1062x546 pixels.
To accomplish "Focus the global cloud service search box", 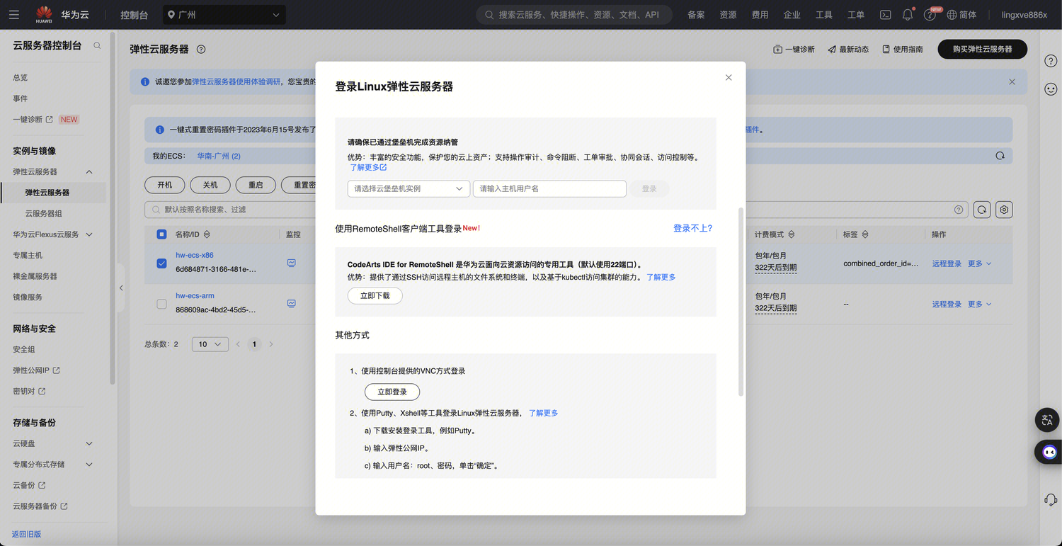I will 574,15.
